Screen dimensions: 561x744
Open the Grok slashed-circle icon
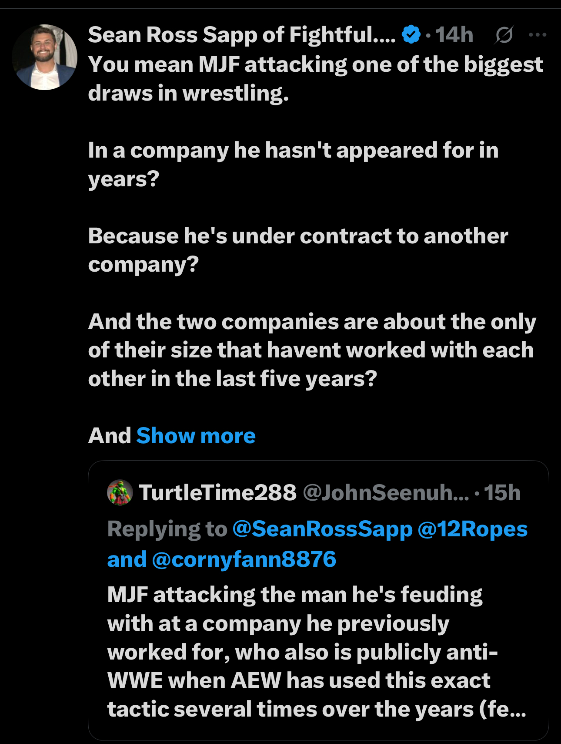504,35
